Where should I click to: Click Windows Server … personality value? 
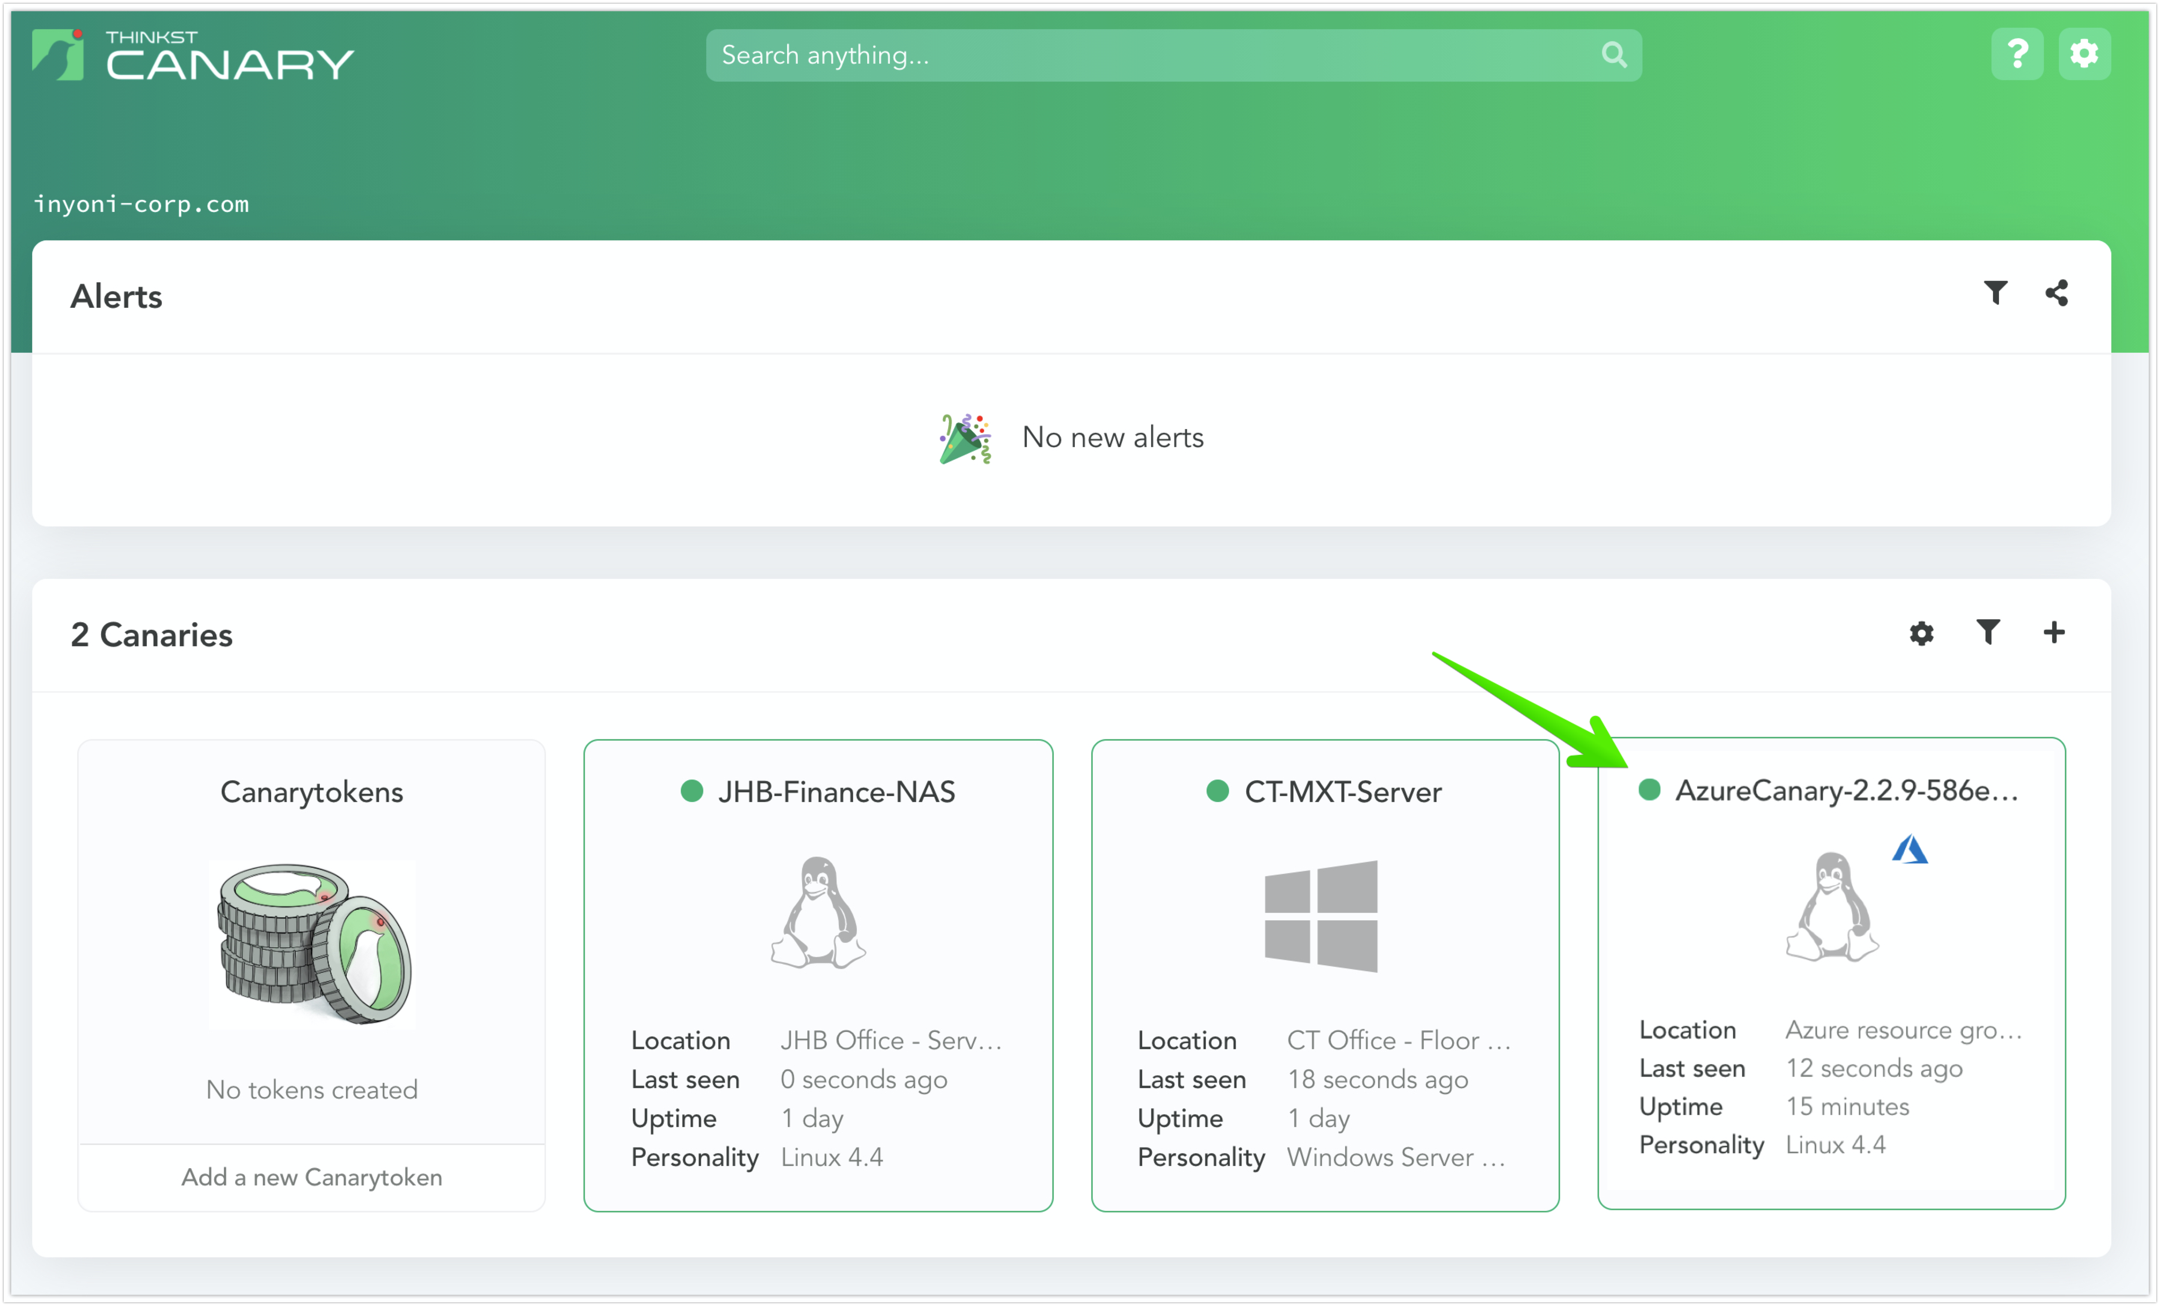point(1396,1157)
